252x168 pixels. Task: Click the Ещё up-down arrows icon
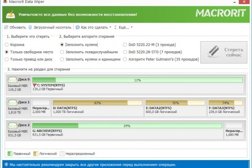115,27
